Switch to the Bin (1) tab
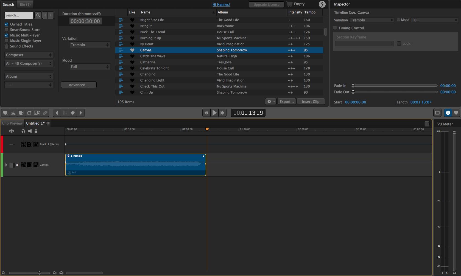Screen dimensions: 461x276 click(25, 4)
